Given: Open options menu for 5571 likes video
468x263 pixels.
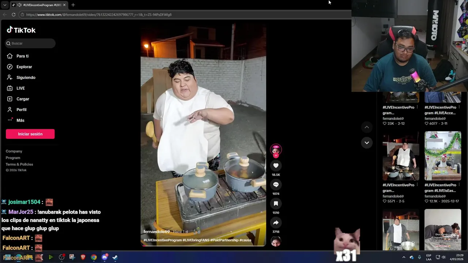Looking at the screenshot, I should [417, 185].
